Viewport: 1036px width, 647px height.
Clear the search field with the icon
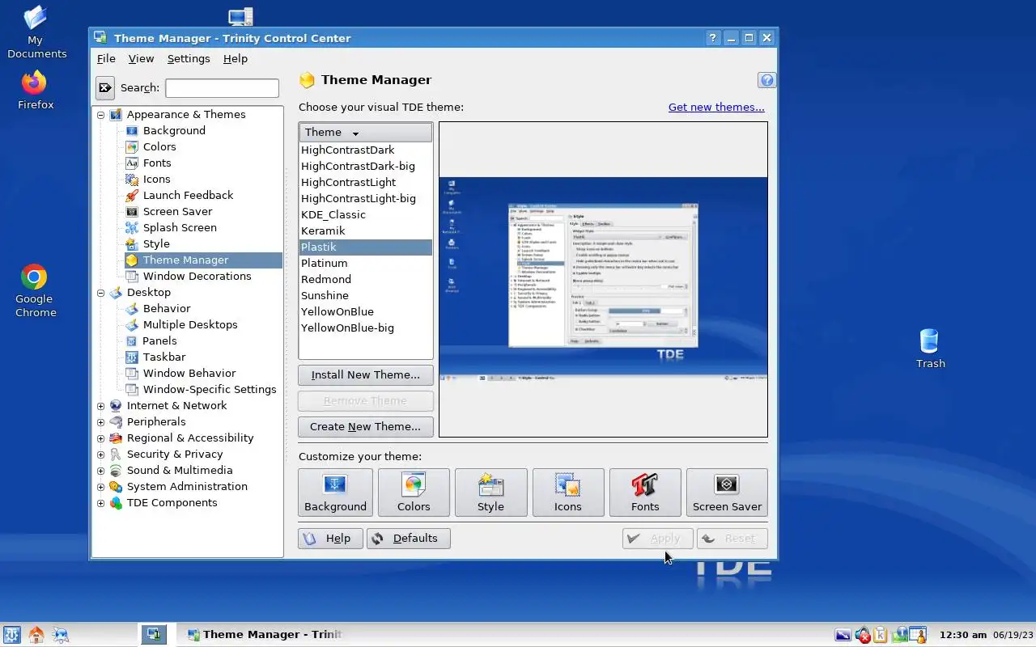tap(105, 87)
